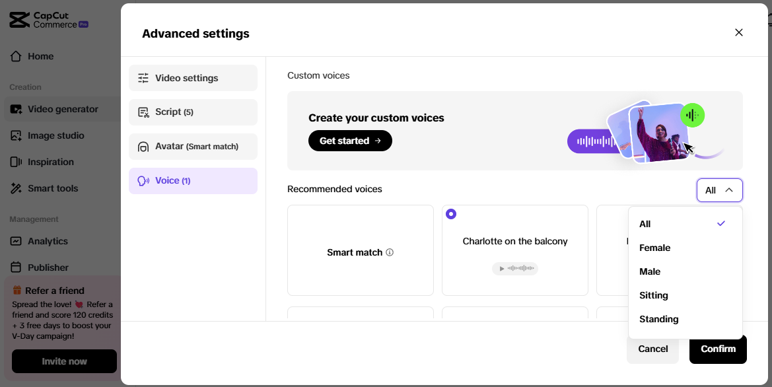772x387 pixels.
Task: Click the Avatar tab icon
Action: point(143,147)
